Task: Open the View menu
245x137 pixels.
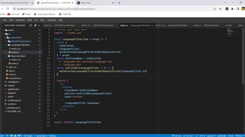Action: point(29,20)
